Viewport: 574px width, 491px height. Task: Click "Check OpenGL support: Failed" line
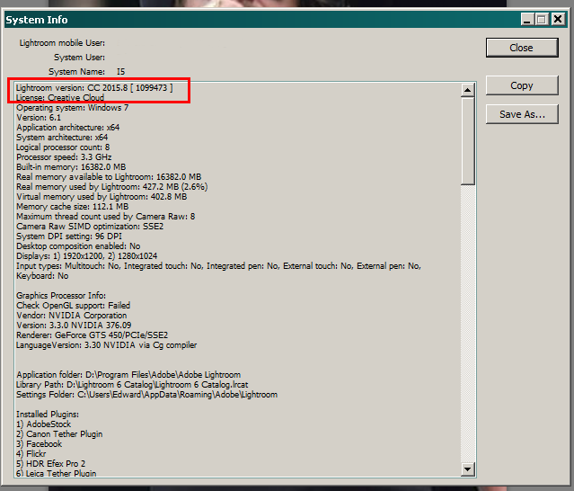73,306
